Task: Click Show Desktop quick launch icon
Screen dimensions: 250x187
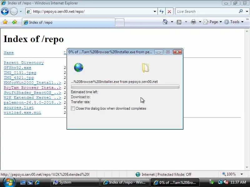Action: (x=22, y=182)
